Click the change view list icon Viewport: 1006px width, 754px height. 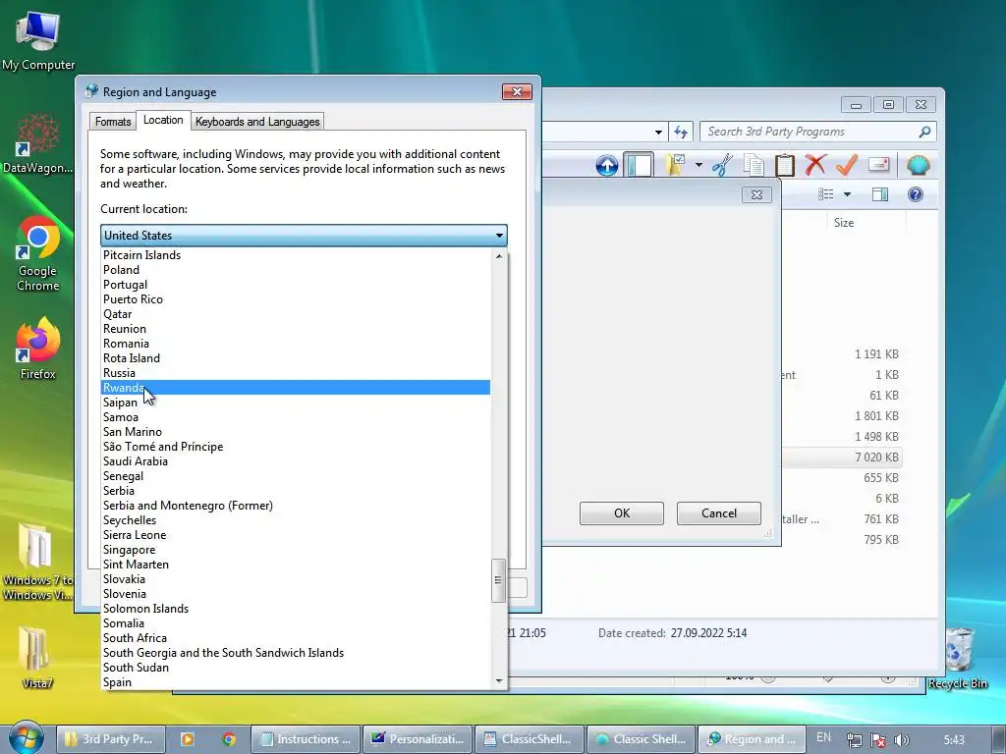click(x=825, y=194)
